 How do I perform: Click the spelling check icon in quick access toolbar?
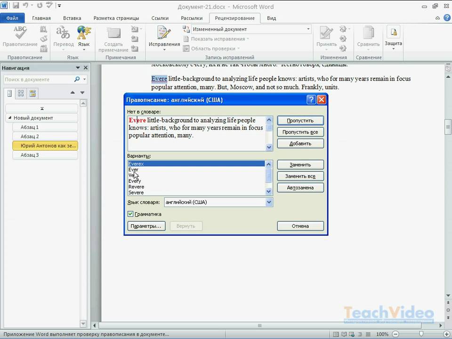coord(49,5)
